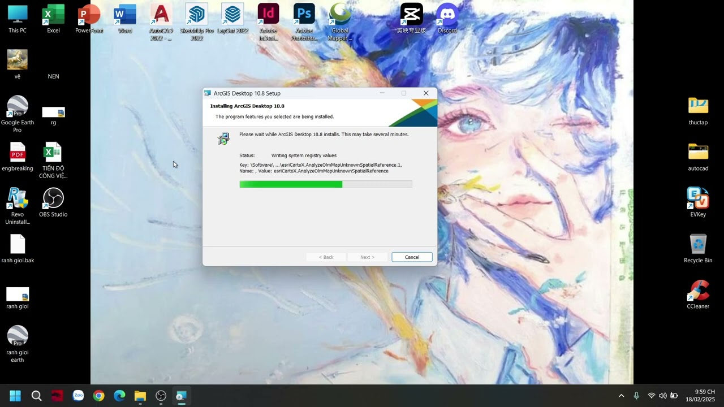724x407 pixels.
Task: Select the This PC desktop icon
Action: click(18, 19)
